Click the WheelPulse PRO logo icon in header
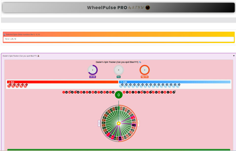The width and height of the screenshot is (236, 151). click(x=147, y=8)
